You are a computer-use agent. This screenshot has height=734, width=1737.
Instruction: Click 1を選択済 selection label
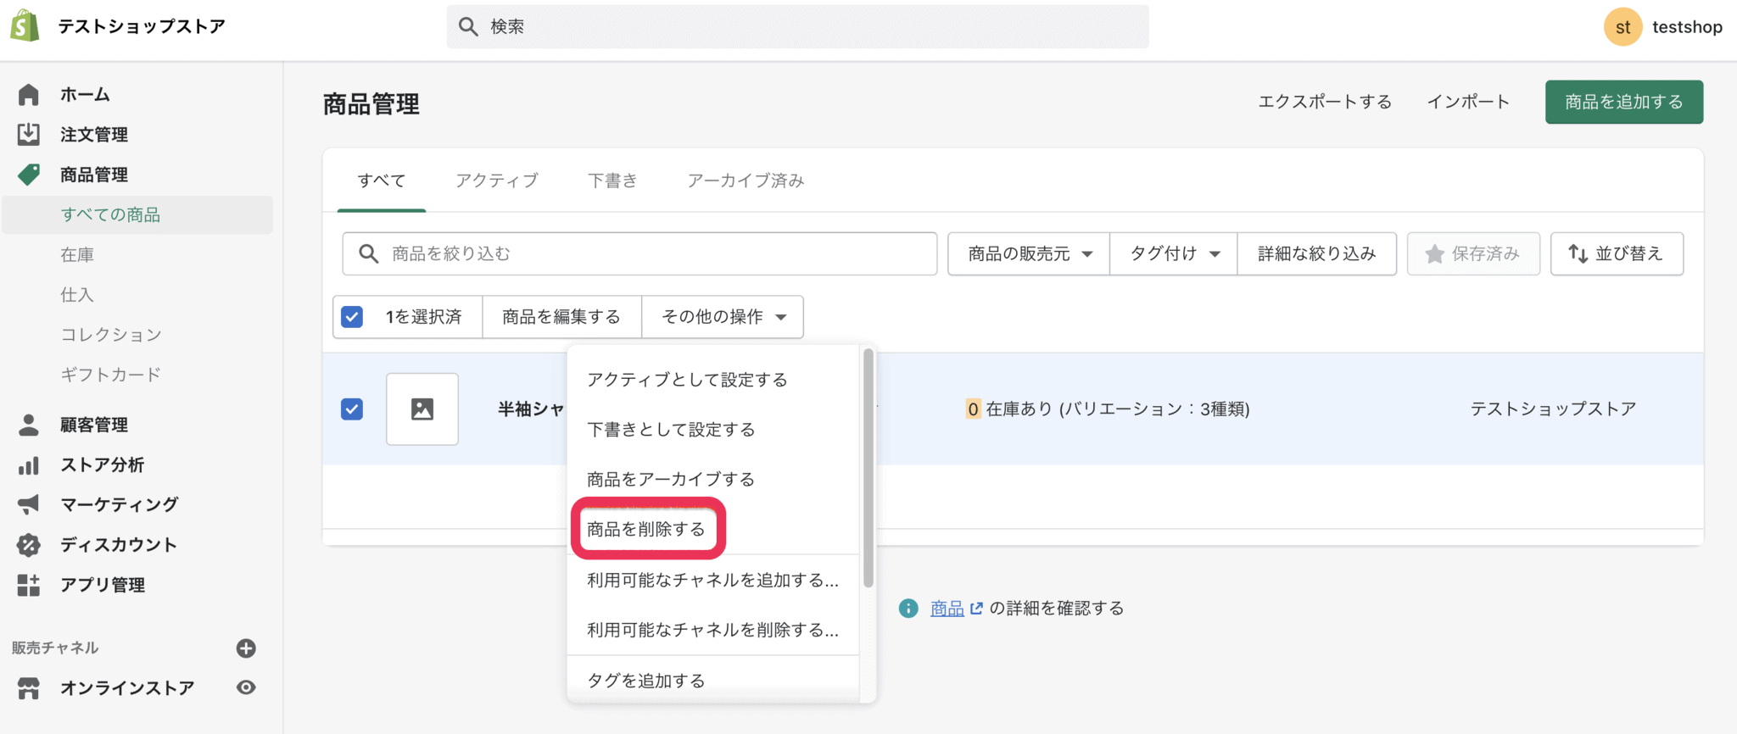[x=423, y=317]
